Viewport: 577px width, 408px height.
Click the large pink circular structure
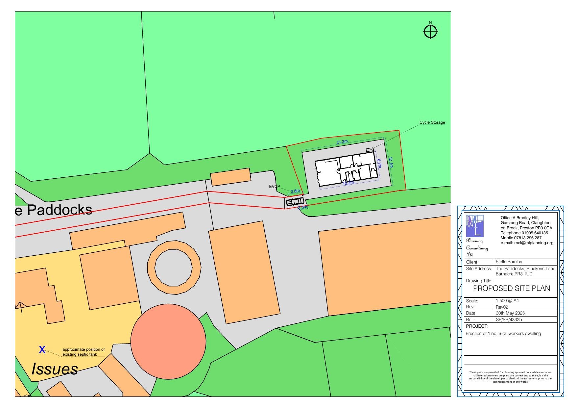(x=168, y=341)
